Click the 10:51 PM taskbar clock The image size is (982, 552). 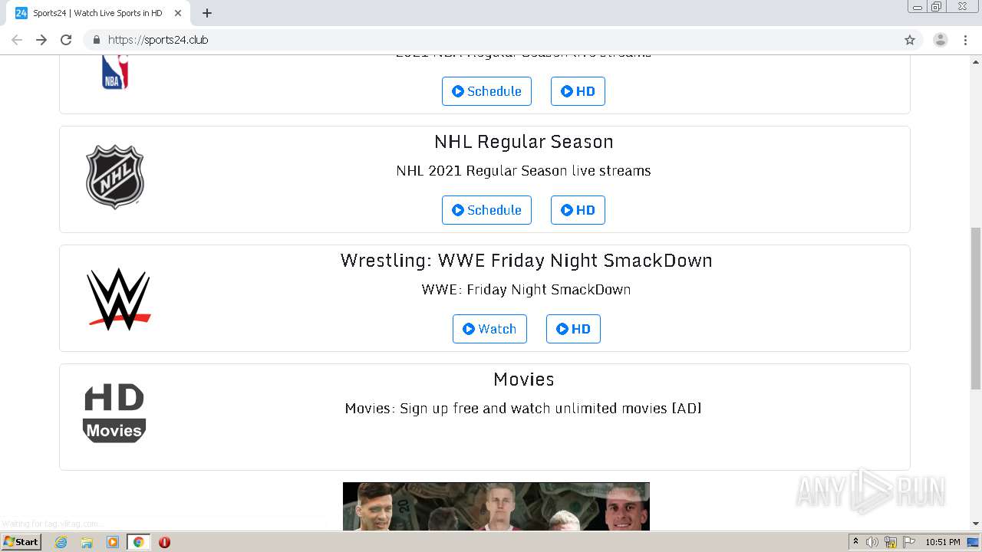coord(943,542)
